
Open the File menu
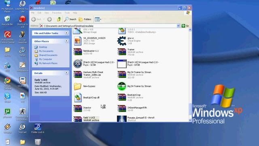(33, 13)
